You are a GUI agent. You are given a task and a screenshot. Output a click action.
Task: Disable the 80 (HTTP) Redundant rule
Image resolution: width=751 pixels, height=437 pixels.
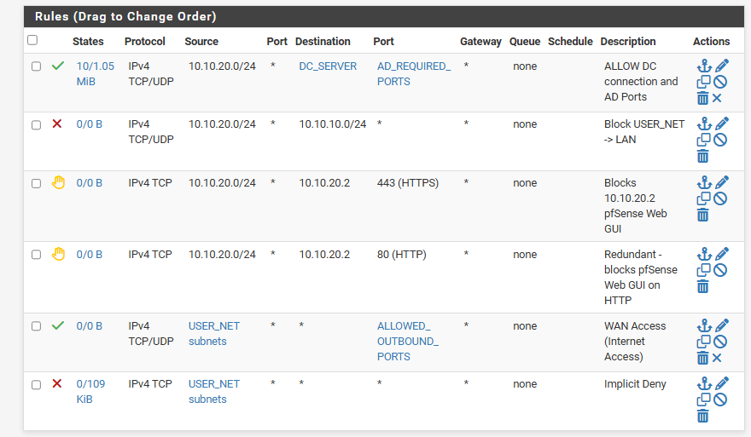click(x=720, y=270)
